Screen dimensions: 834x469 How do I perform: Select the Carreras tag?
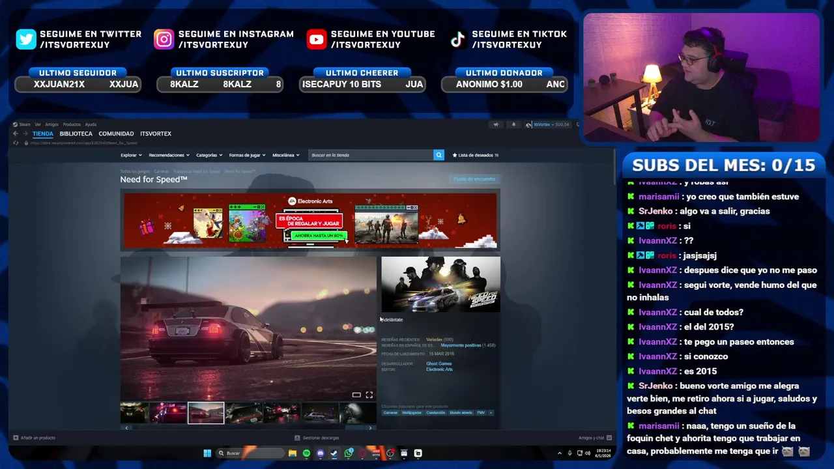click(390, 412)
